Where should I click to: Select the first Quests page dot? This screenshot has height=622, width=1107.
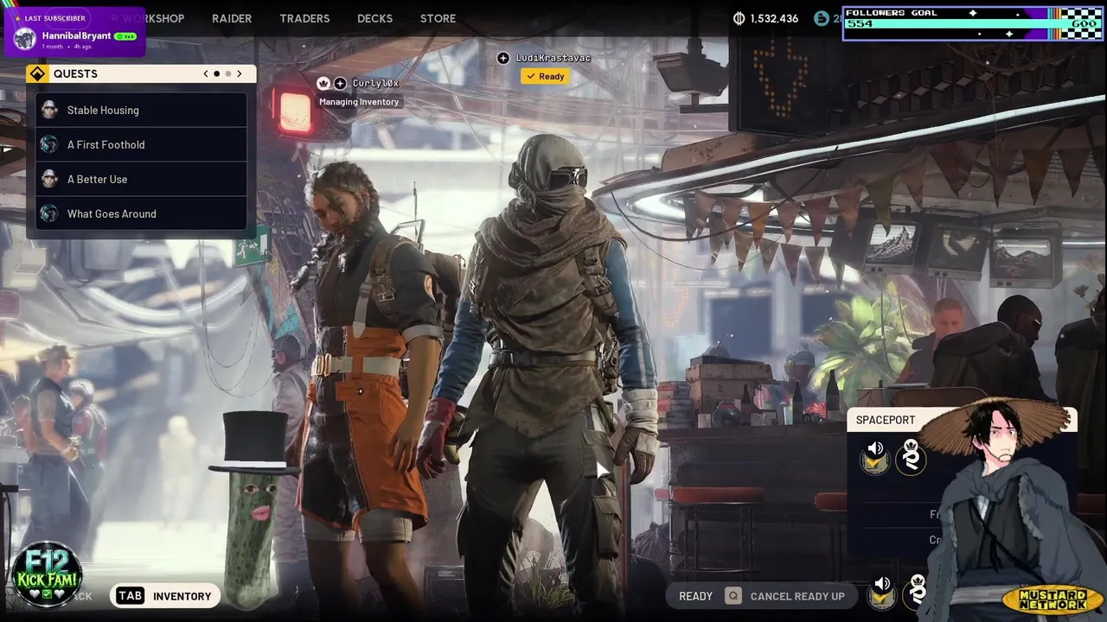point(216,73)
